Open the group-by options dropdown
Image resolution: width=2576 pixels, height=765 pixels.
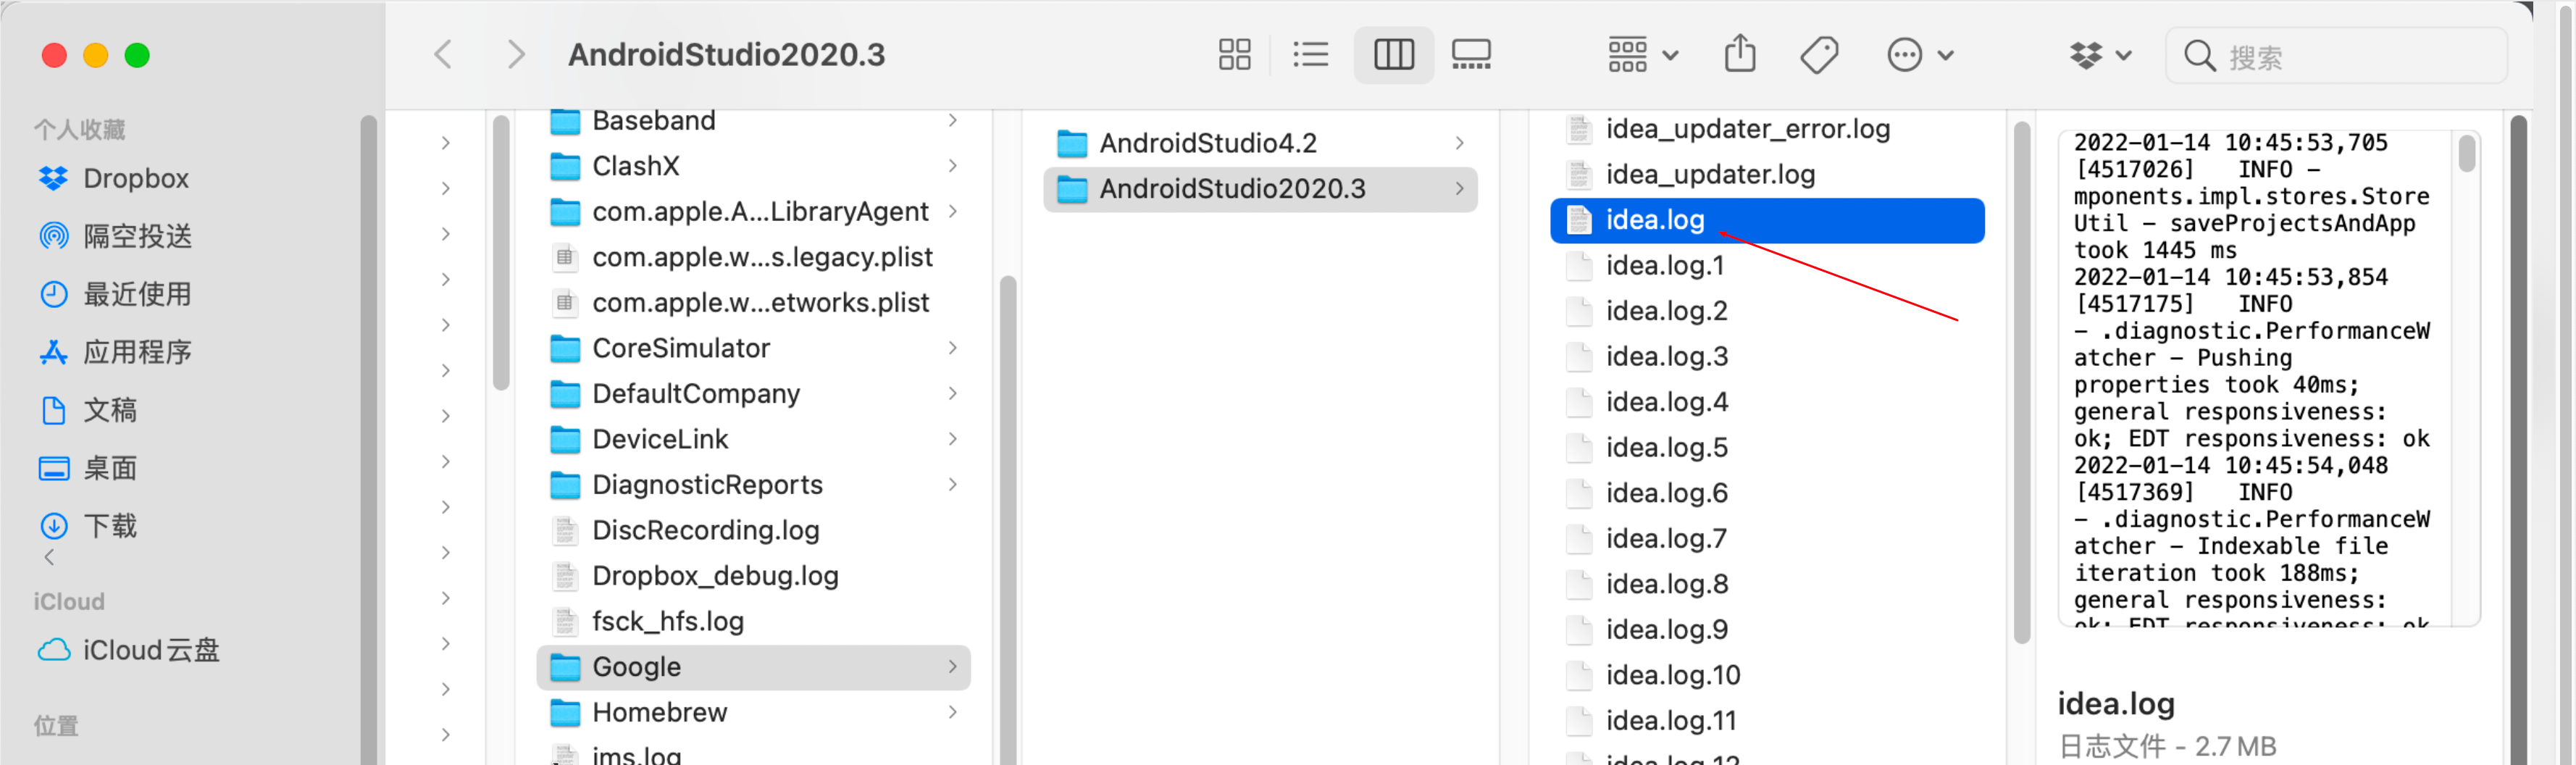click(1643, 55)
